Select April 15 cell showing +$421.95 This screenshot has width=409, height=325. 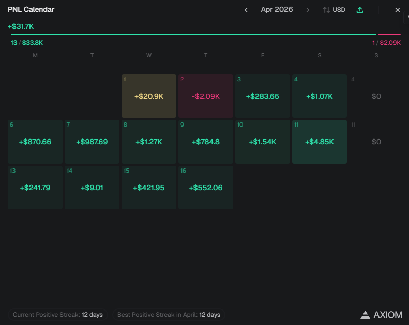click(x=149, y=188)
